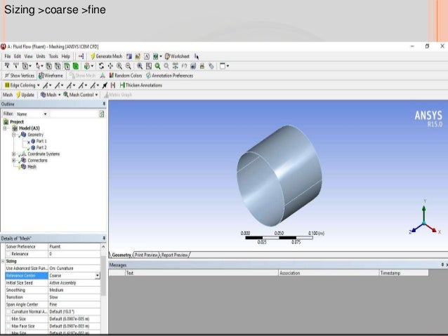Click the green body selection filter icon

[x=76, y=66]
